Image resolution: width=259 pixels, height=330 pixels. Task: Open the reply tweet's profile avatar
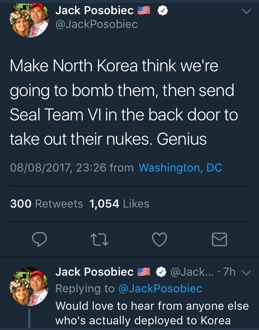coord(29,287)
